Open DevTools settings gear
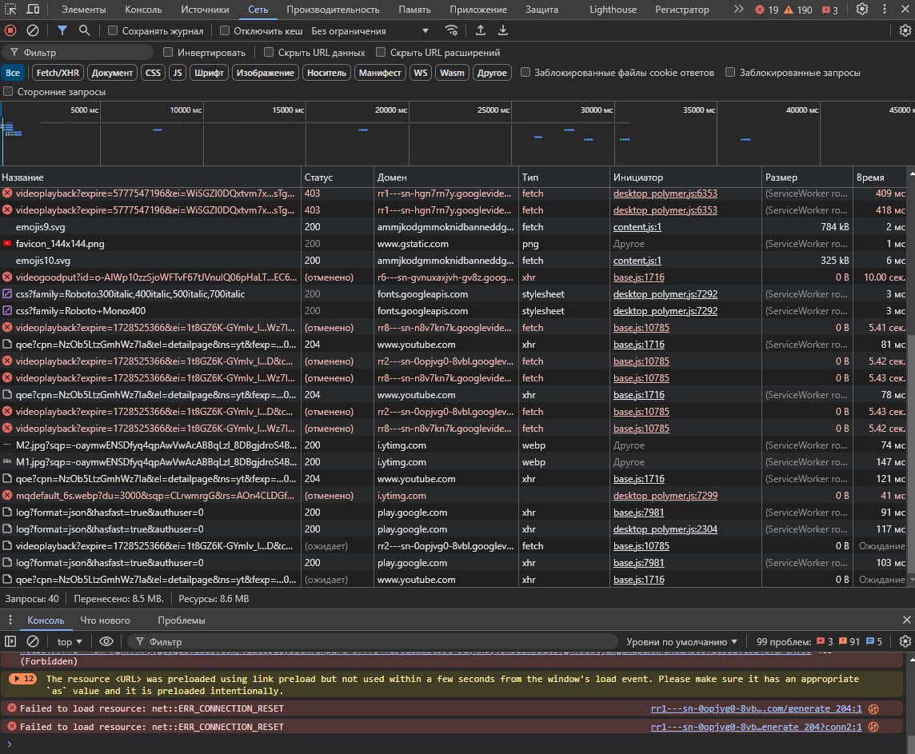The height and width of the screenshot is (754, 915). (x=862, y=10)
